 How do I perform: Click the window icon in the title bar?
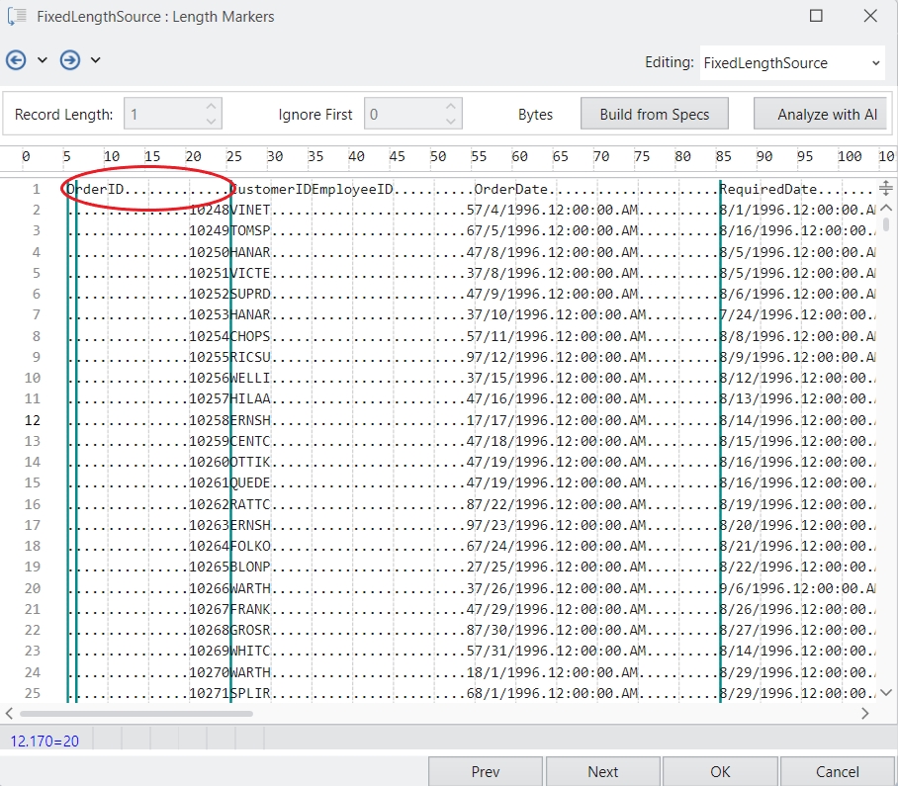[17, 16]
